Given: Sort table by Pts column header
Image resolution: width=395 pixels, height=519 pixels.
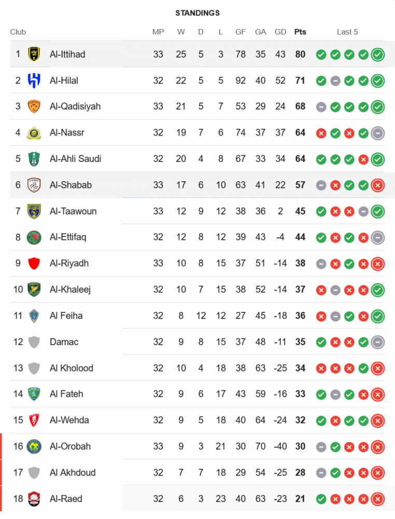Looking at the screenshot, I should click(x=300, y=32).
